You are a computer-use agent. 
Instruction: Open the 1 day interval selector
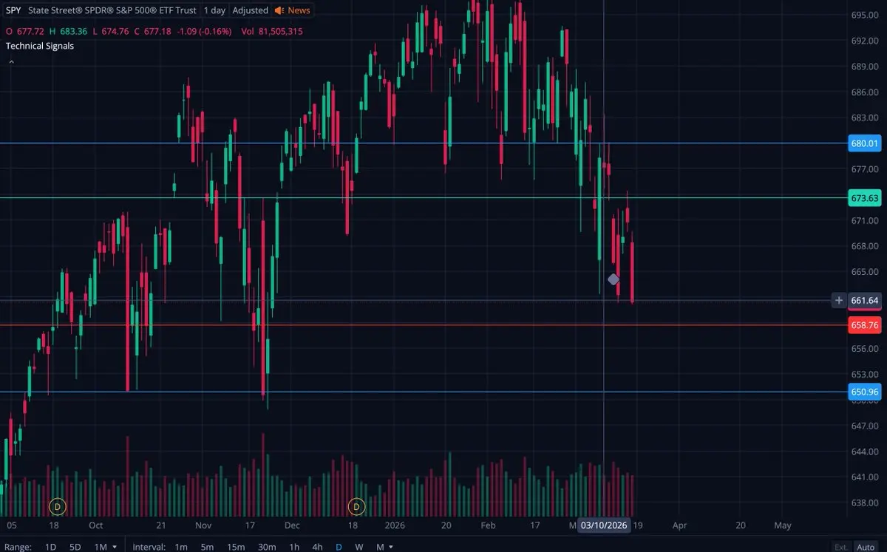pos(214,10)
